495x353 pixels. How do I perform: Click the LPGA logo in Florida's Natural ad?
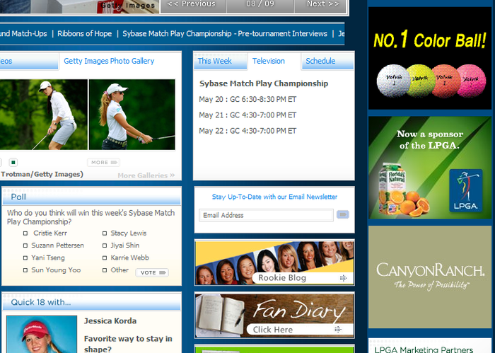pos(465,192)
